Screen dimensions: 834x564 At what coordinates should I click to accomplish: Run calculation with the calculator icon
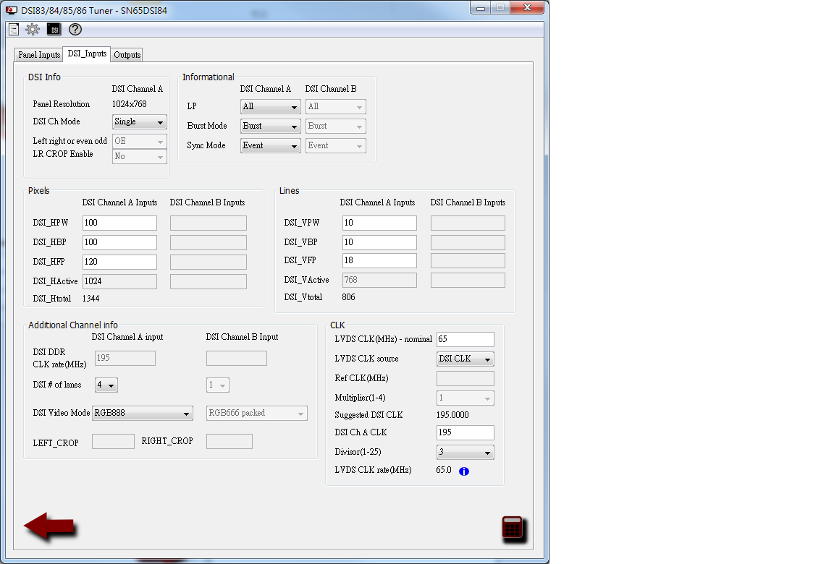[x=513, y=528]
